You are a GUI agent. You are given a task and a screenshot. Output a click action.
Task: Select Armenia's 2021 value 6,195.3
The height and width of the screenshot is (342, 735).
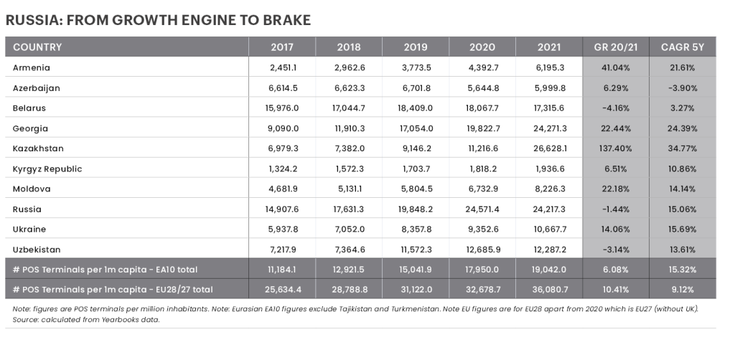(550, 67)
